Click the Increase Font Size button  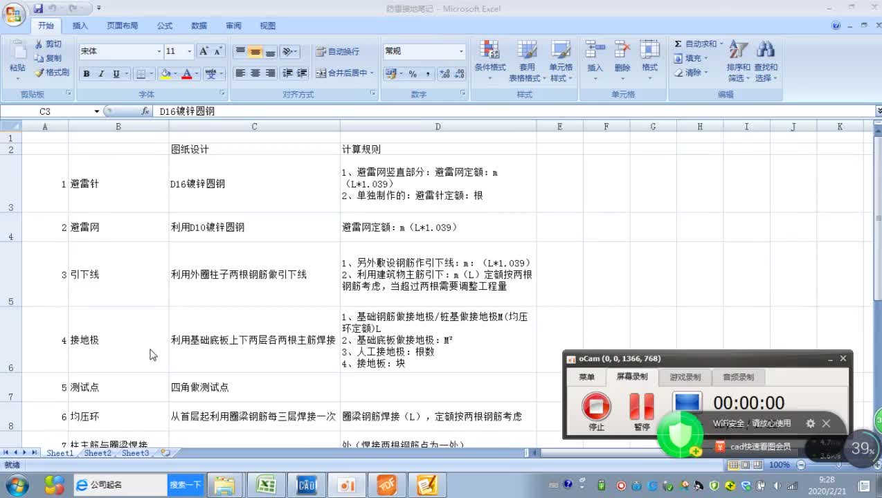[x=204, y=51]
